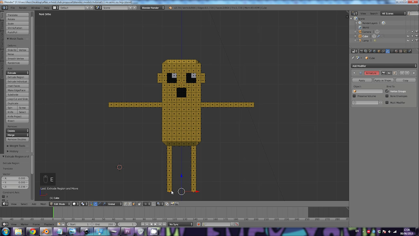Screen dimensions: 419x236
Task: Open the Particles properties tab
Action: click(x=405, y=51)
